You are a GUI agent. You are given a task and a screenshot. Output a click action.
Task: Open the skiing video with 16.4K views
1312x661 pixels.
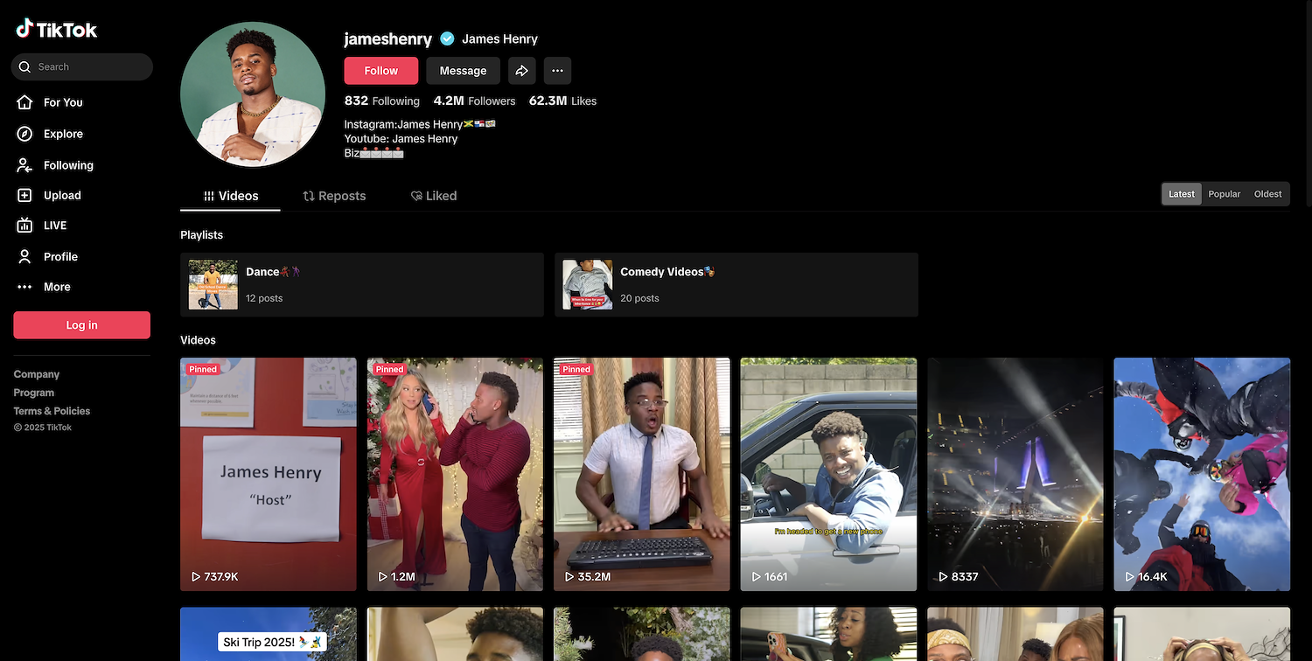(x=1202, y=474)
